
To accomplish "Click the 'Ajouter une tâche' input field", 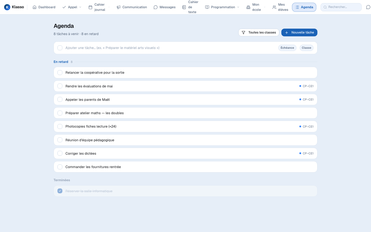I will pos(171,48).
